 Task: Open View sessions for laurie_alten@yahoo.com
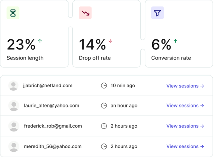click(x=185, y=106)
